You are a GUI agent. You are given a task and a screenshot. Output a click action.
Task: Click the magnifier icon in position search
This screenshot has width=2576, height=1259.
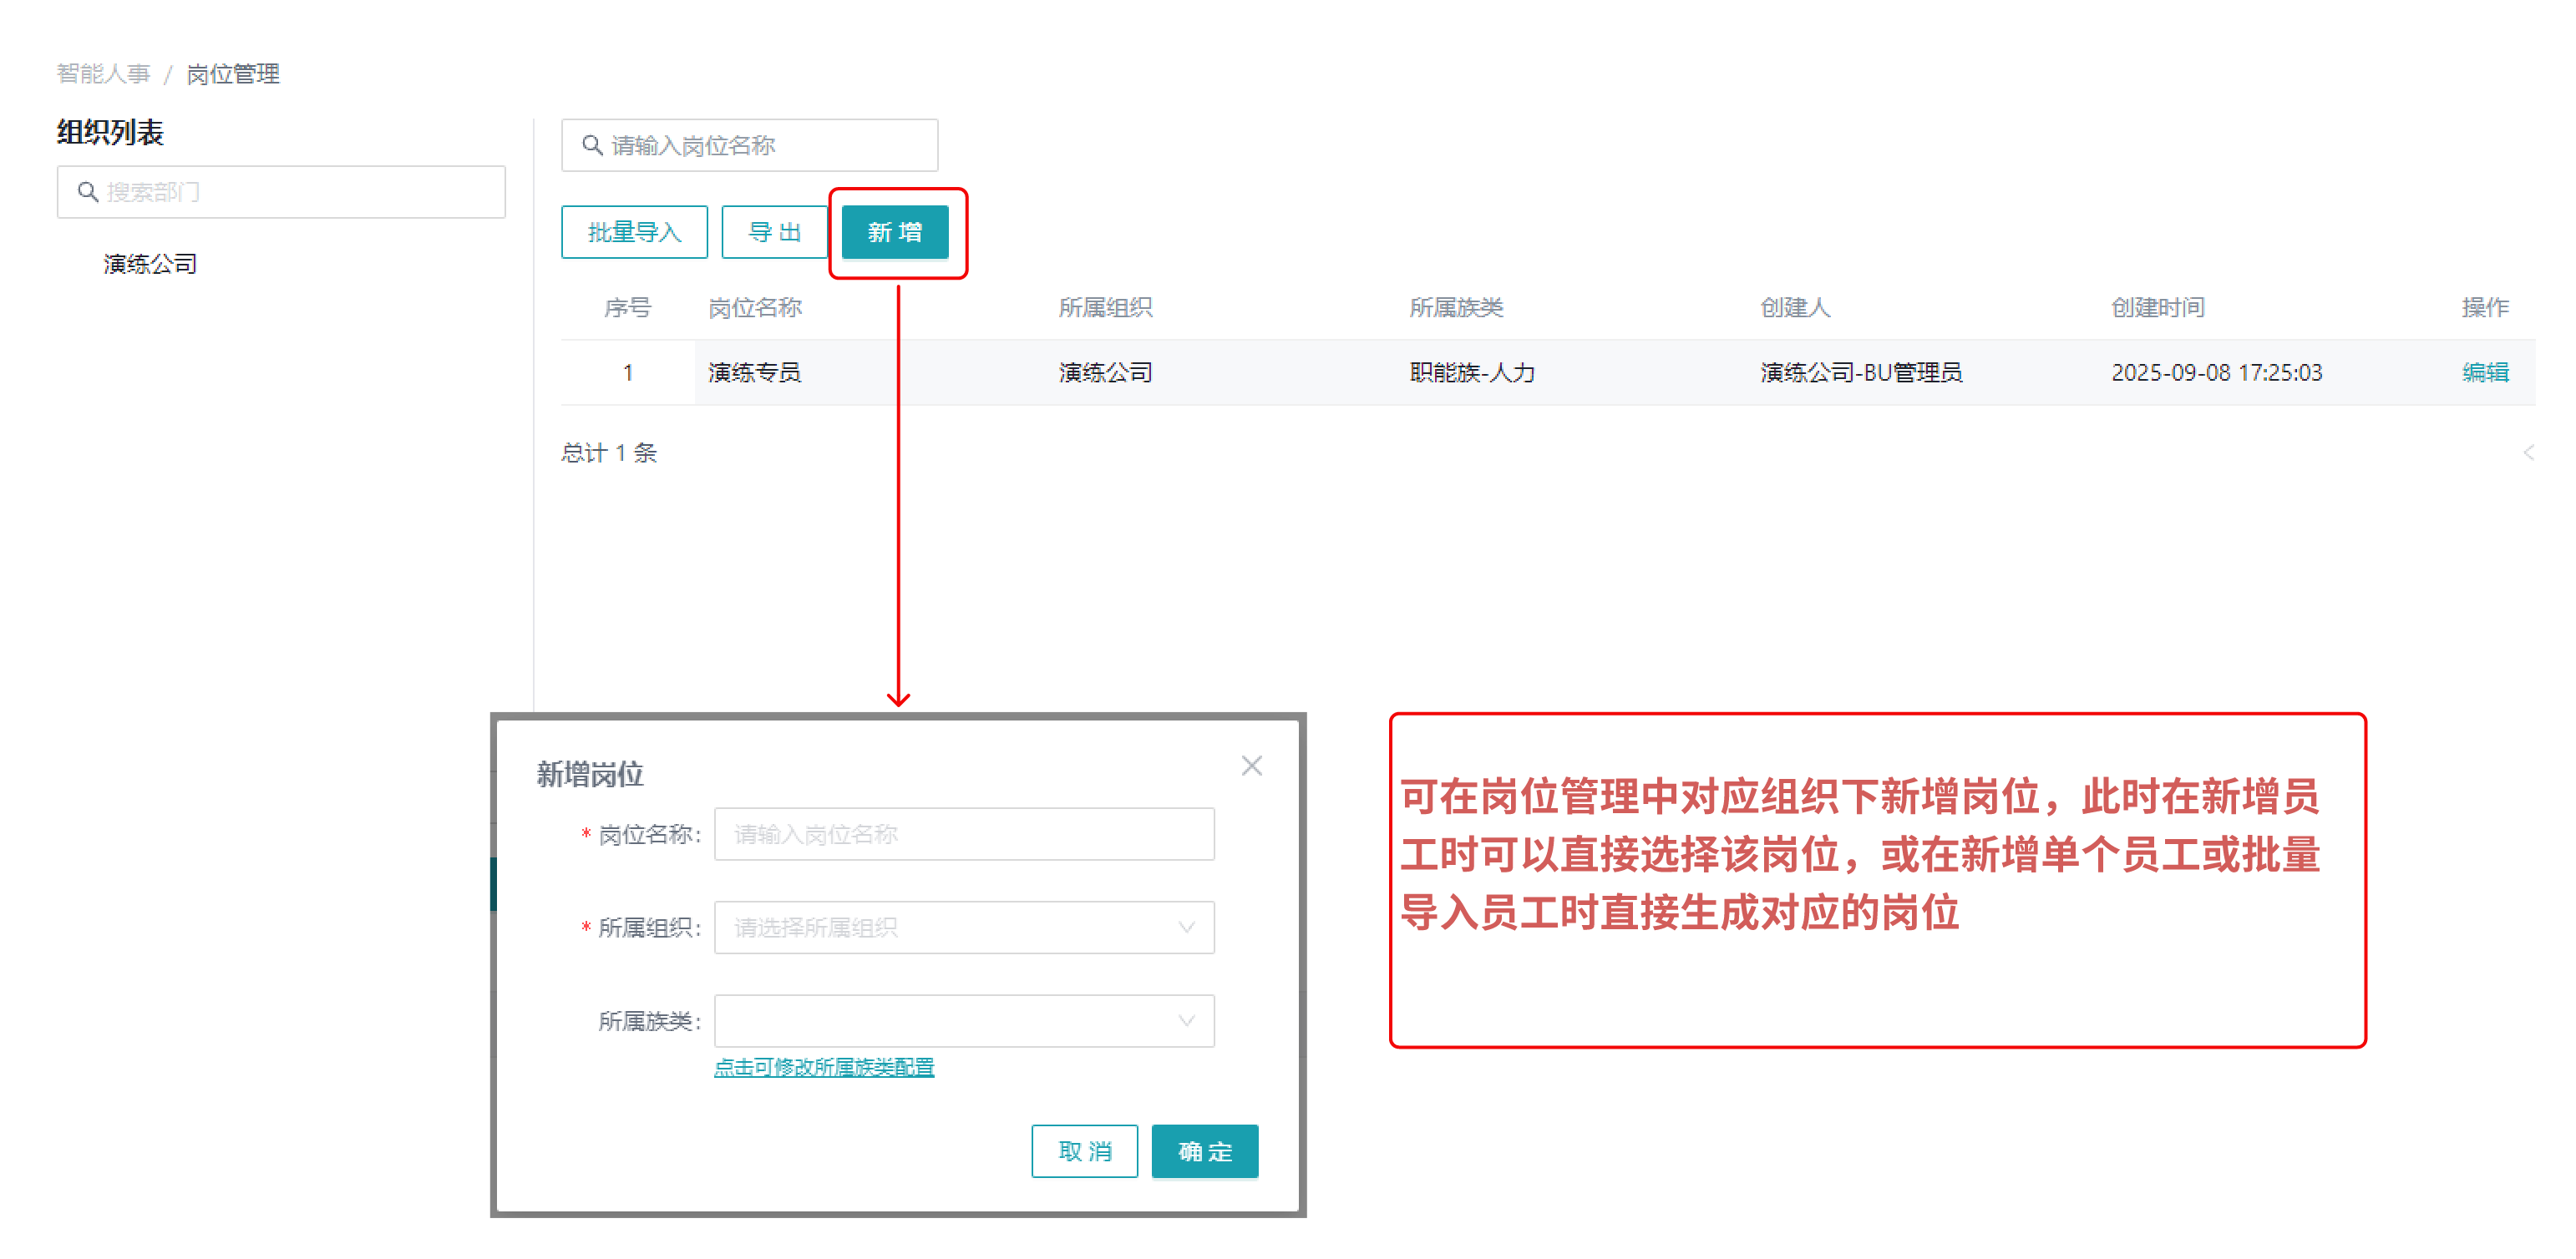592,146
